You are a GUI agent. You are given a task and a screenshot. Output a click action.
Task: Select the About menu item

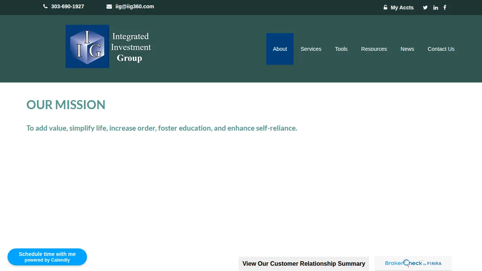click(x=280, y=49)
